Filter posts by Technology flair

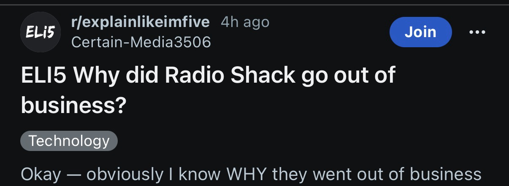69,141
